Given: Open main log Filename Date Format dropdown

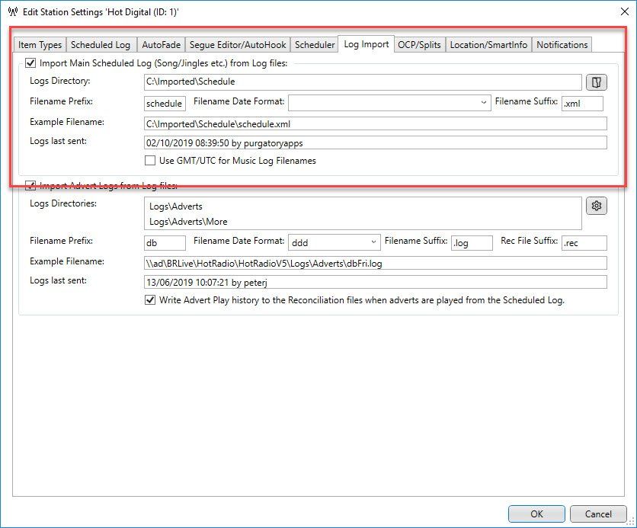Looking at the screenshot, I should pyautogui.click(x=389, y=103).
